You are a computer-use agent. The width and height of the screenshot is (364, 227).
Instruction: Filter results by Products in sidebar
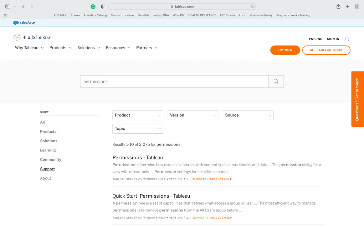(48, 131)
